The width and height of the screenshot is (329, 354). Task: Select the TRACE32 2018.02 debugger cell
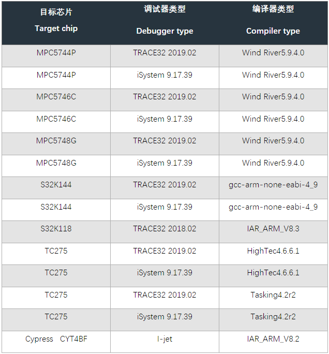pos(165,229)
